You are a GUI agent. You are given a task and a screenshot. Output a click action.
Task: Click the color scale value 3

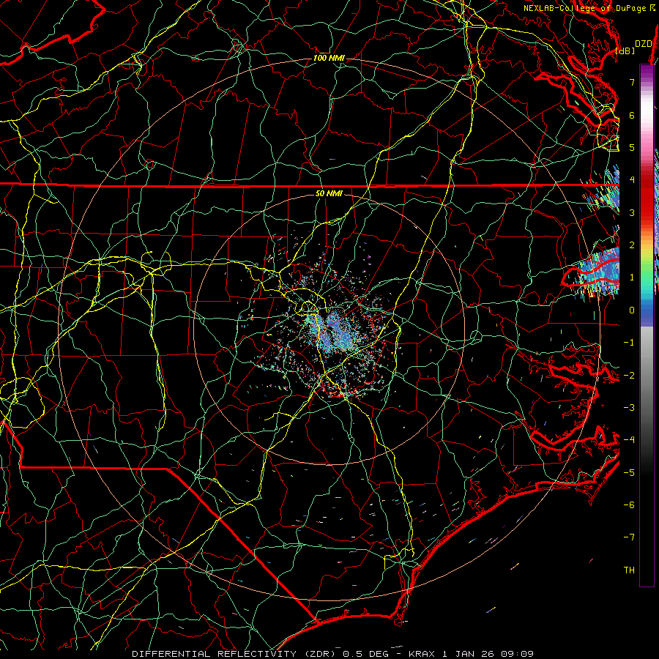tap(632, 212)
